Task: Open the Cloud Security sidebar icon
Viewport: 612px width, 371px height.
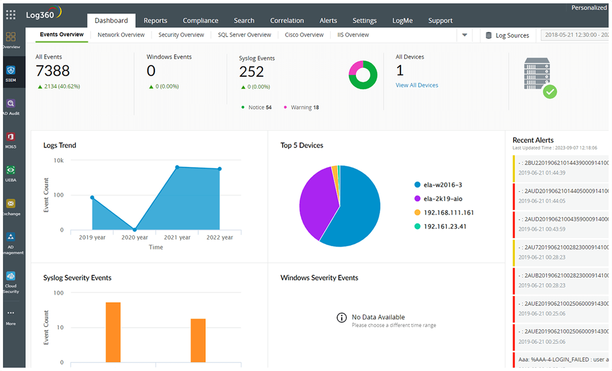Action: [11, 282]
